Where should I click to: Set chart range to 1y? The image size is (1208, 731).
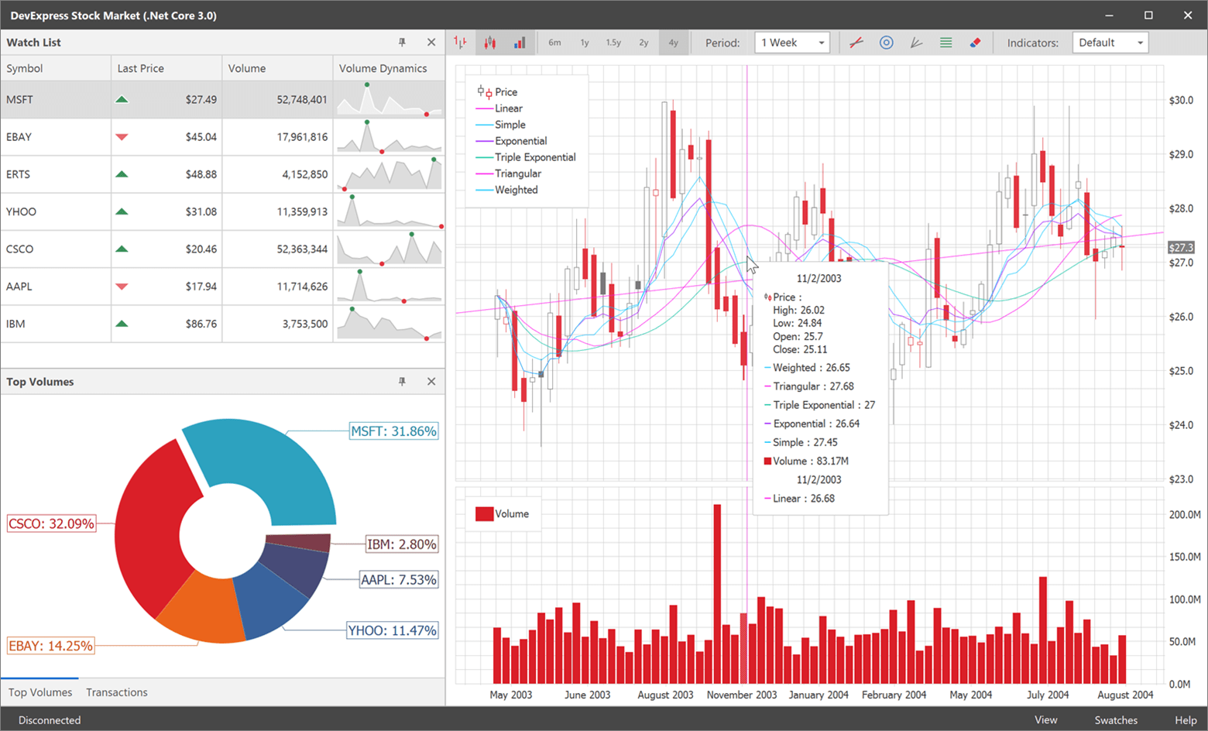585,43
